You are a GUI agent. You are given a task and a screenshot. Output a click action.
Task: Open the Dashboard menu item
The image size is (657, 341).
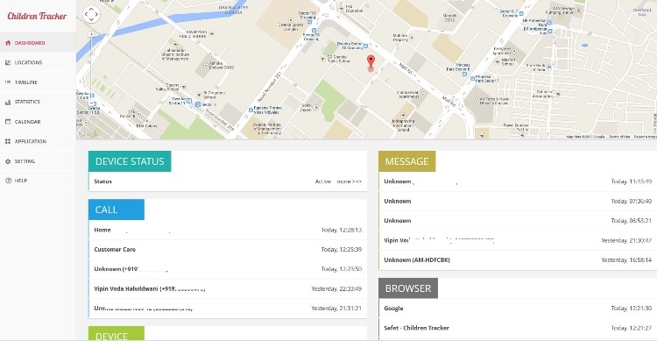(x=38, y=43)
